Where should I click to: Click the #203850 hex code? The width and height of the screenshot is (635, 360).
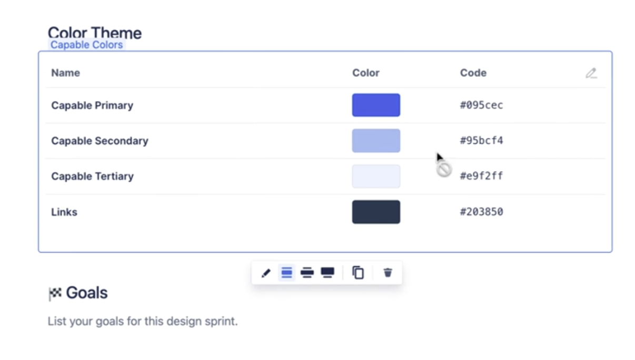coord(481,212)
